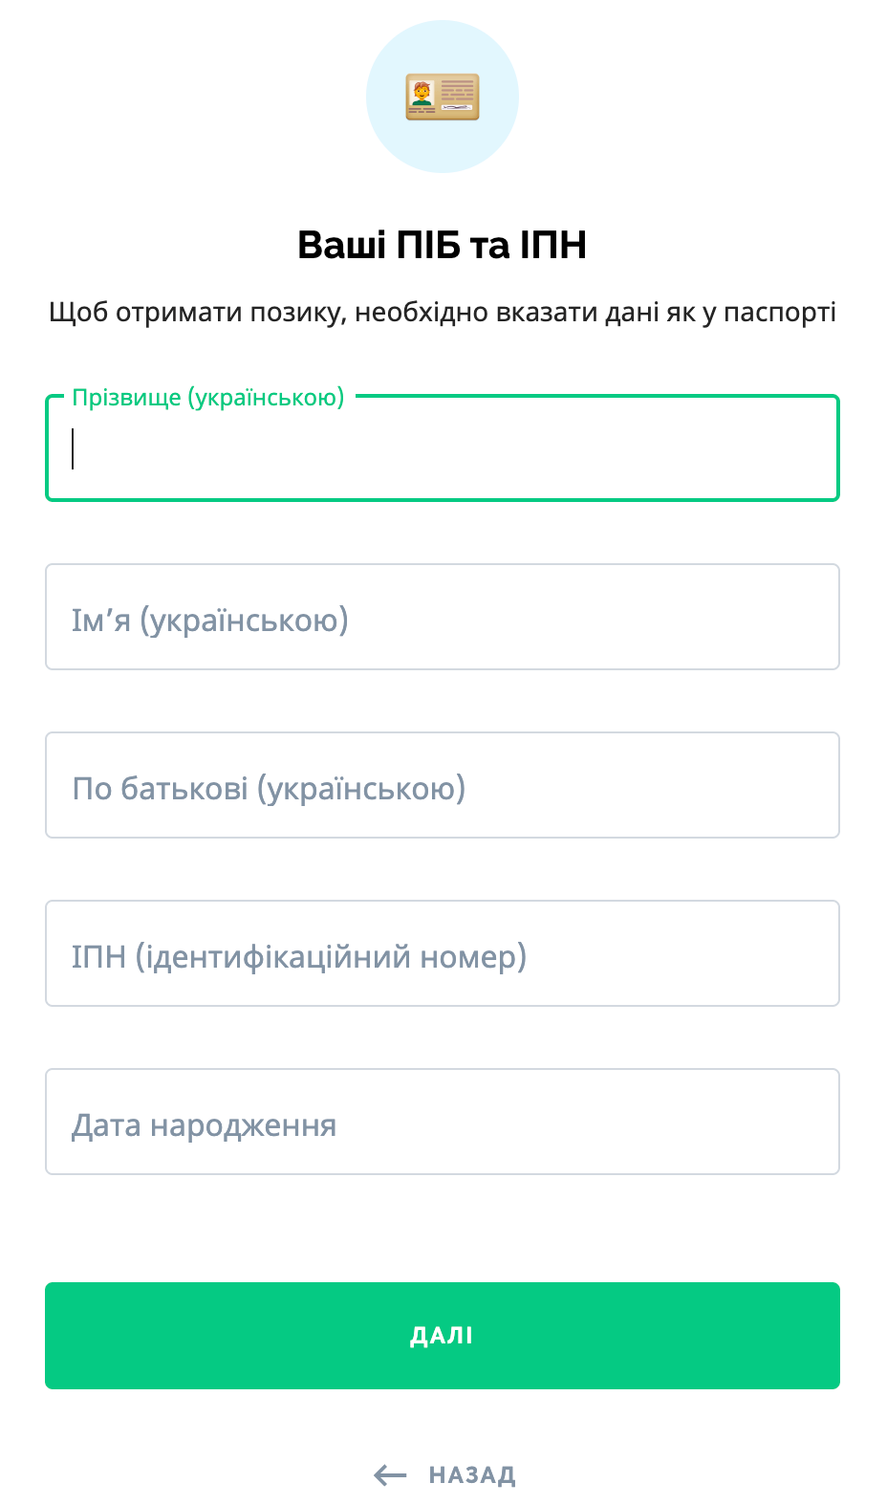Click the heading Ваші ПІБ та ІПН

[x=442, y=245]
